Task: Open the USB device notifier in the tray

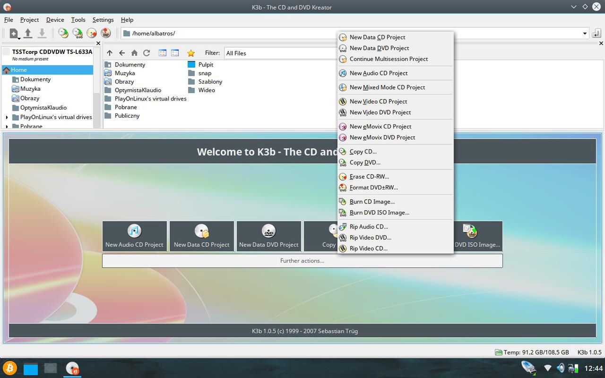Action: click(528, 368)
